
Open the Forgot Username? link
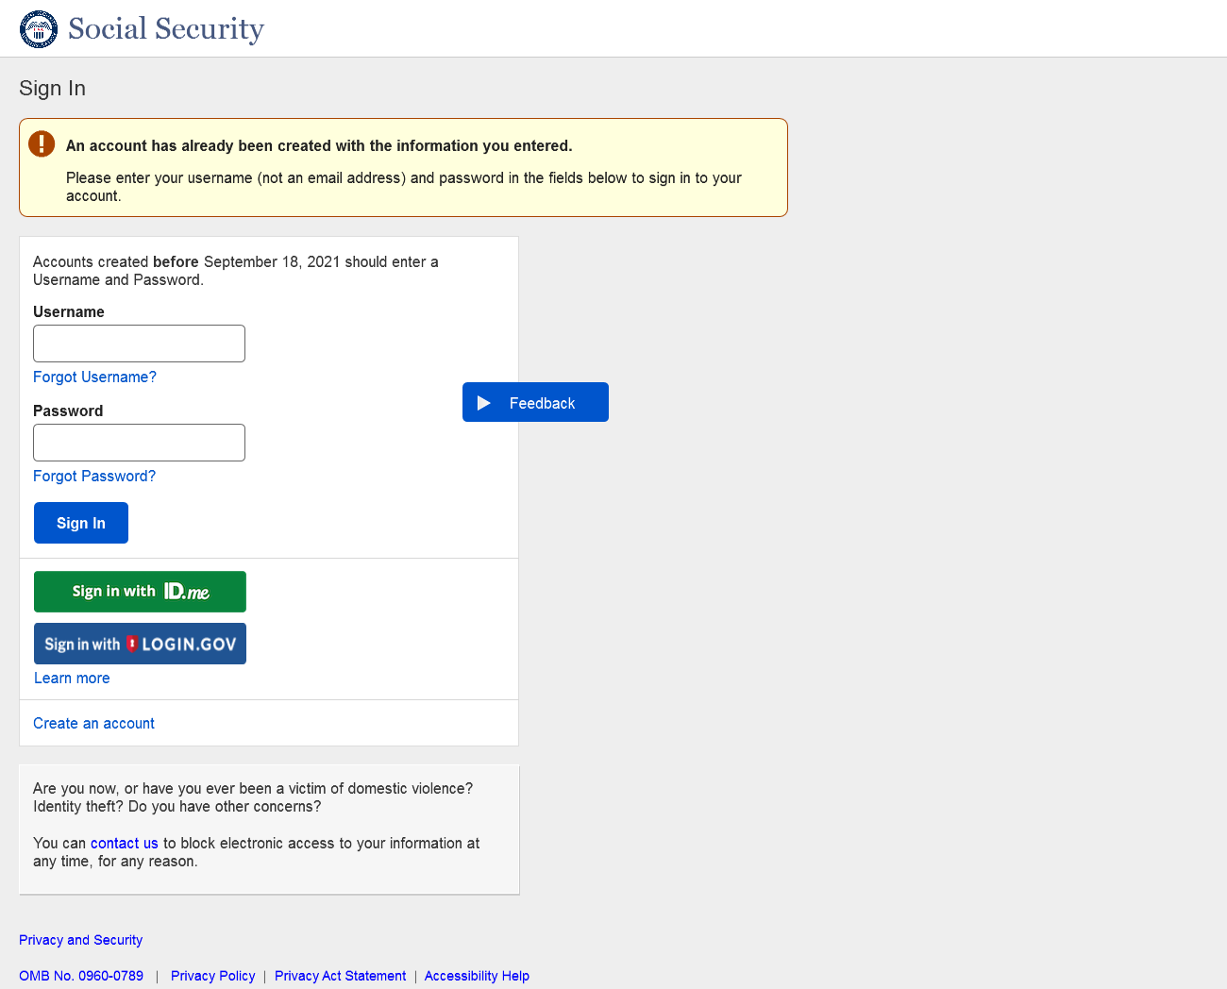[94, 377]
